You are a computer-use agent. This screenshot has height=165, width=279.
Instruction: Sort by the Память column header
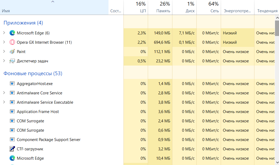(x=163, y=11)
